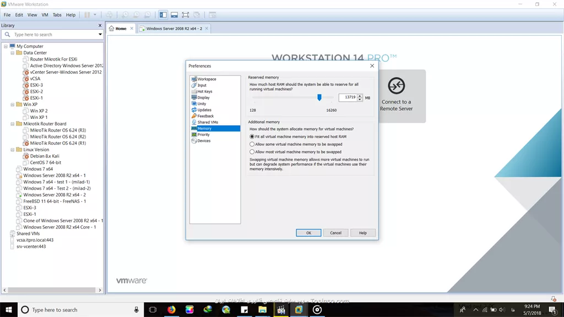Collapse the Data Center folder
564x317 pixels.
13,53
